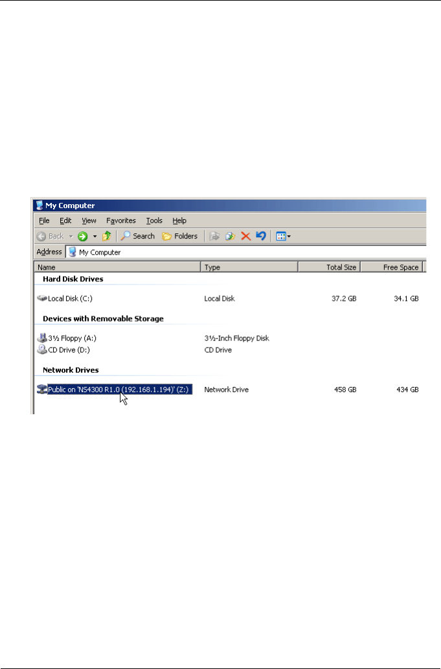The height and width of the screenshot is (669, 441).
Task: Click the 458 GB total size value
Action: coord(345,390)
